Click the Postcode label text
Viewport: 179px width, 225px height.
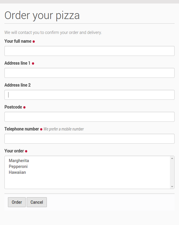(x=13, y=107)
